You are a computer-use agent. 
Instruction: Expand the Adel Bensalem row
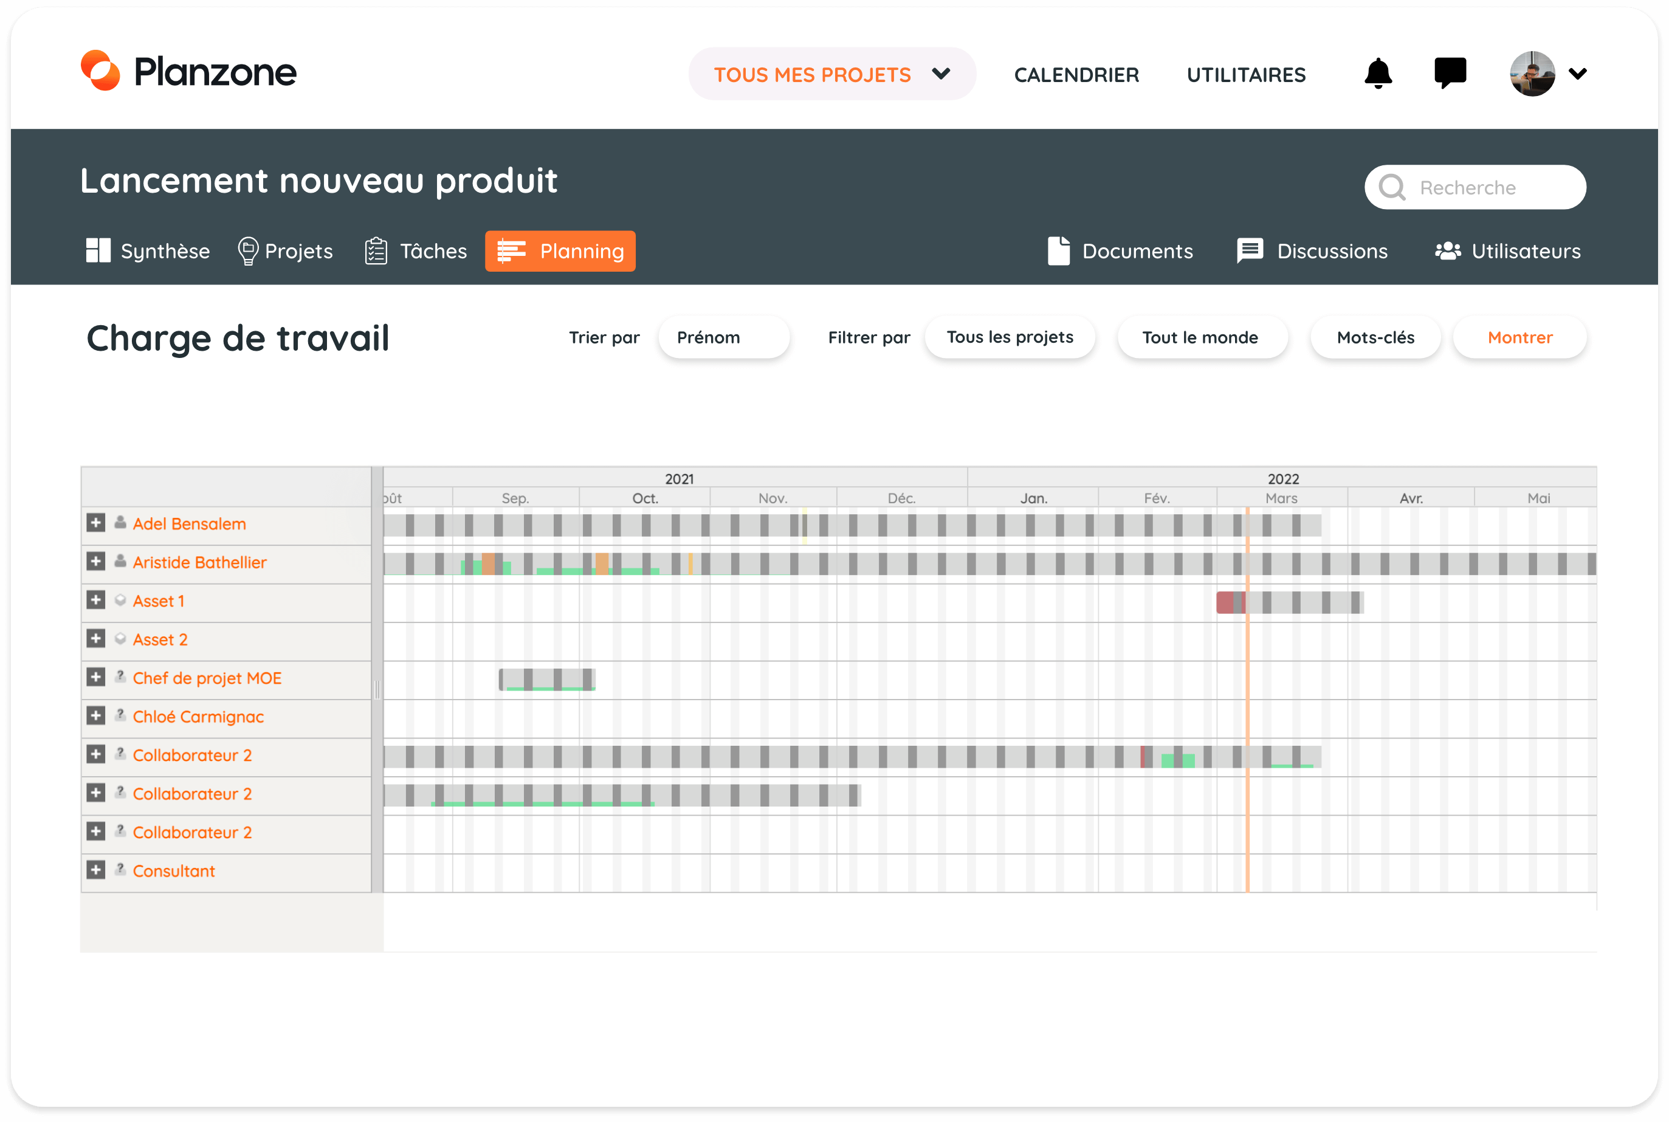(96, 523)
